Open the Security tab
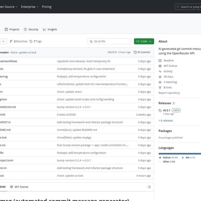This screenshot has height=201, width=201. point(31,29)
